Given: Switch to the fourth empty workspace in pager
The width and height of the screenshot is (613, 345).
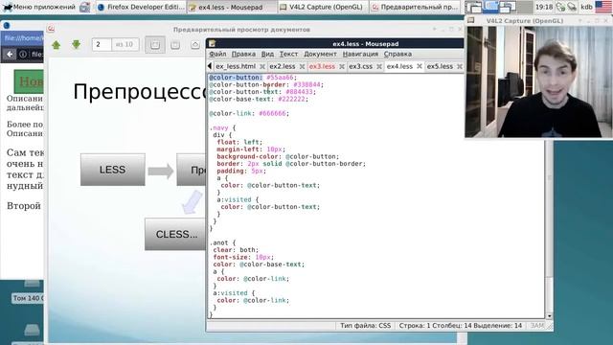Looking at the screenshot, I should tap(525, 7).
